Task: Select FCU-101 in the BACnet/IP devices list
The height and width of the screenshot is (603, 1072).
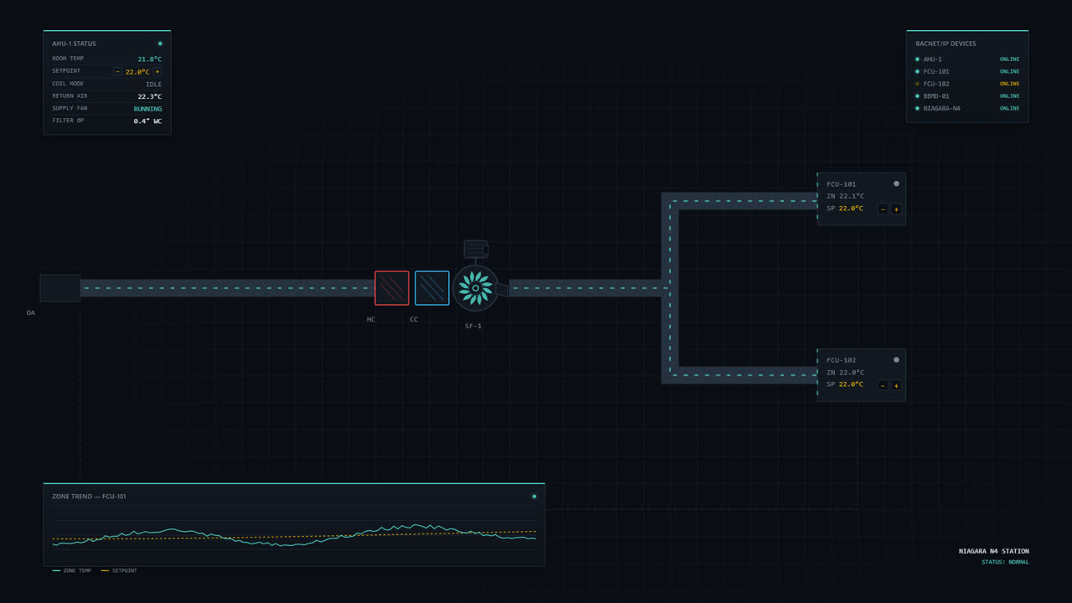Action: coord(967,71)
